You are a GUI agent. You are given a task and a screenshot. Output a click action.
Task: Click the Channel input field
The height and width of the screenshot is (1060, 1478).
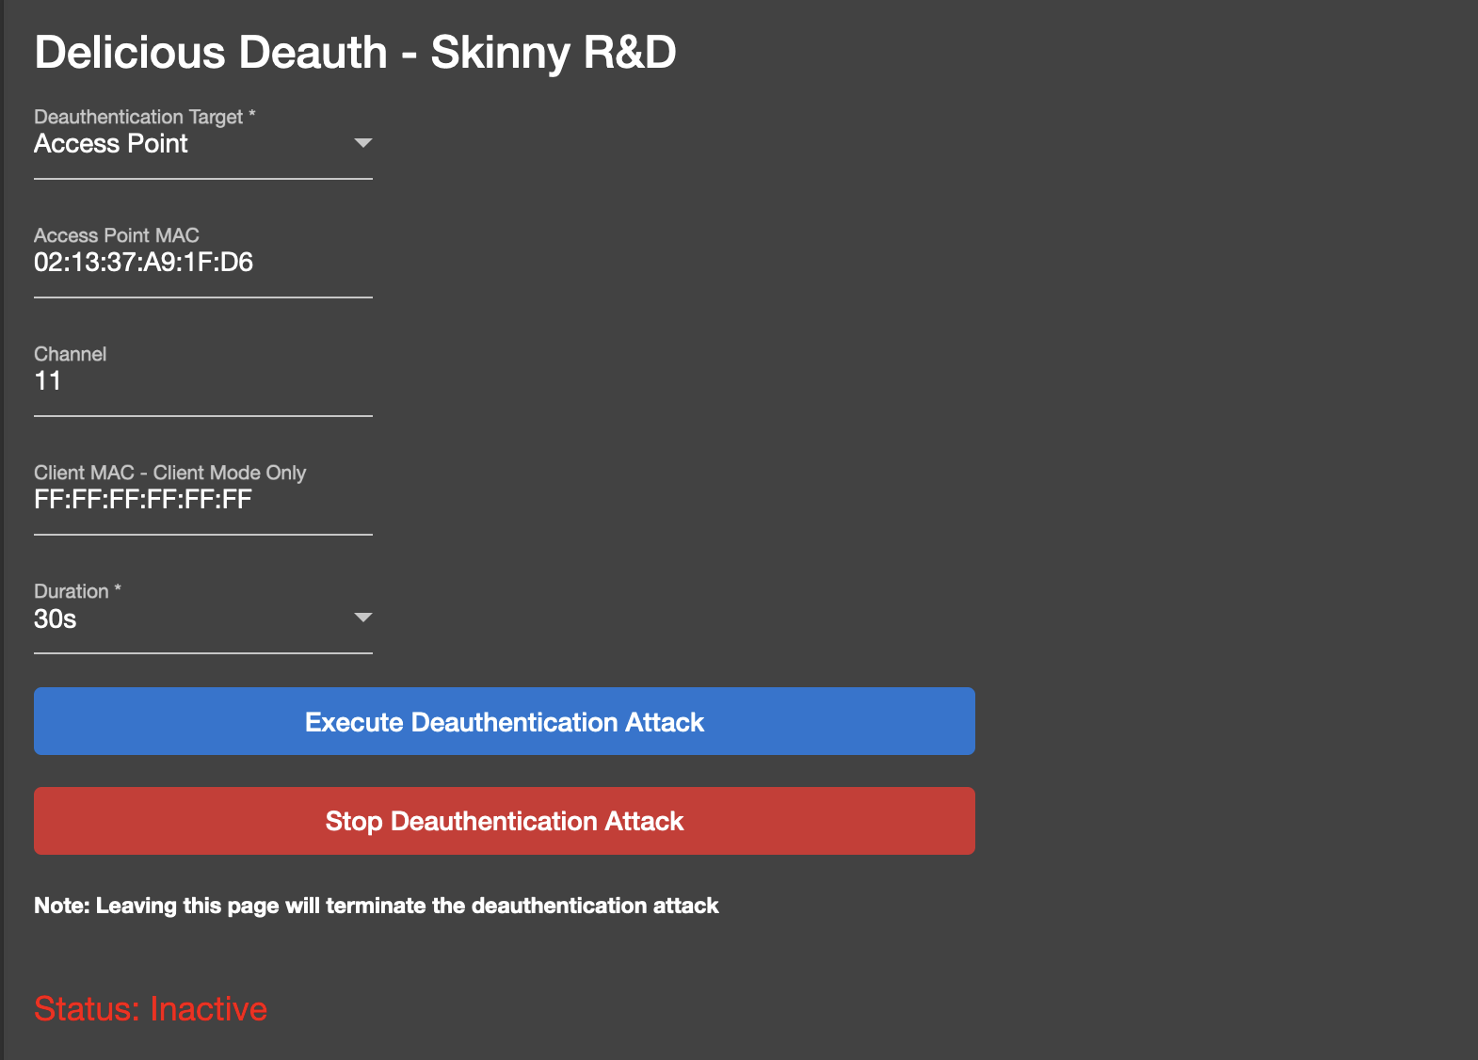coord(203,381)
